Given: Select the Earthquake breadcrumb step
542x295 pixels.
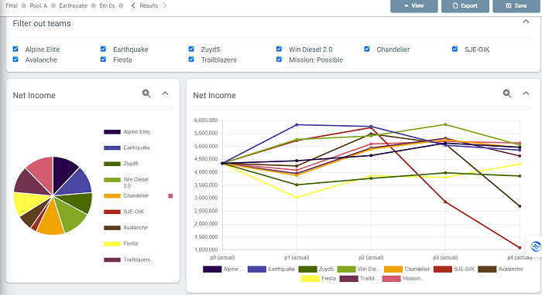Looking at the screenshot, I should coord(74,5).
